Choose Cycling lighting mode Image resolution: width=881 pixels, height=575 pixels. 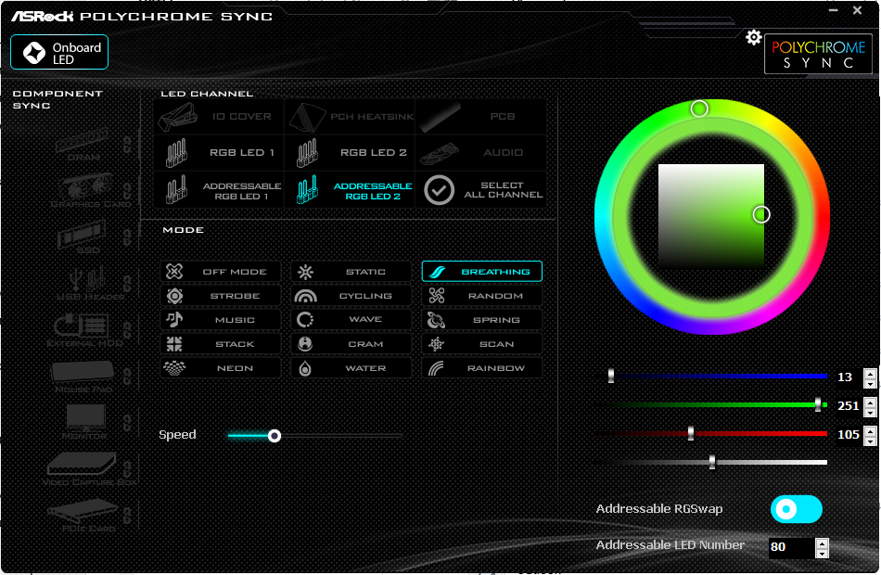click(351, 296)
